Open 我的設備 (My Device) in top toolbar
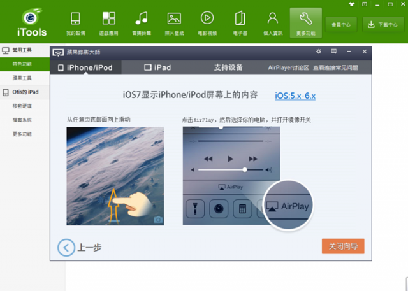Viewport: 408px width, 291px height. [x=75, y=24]
